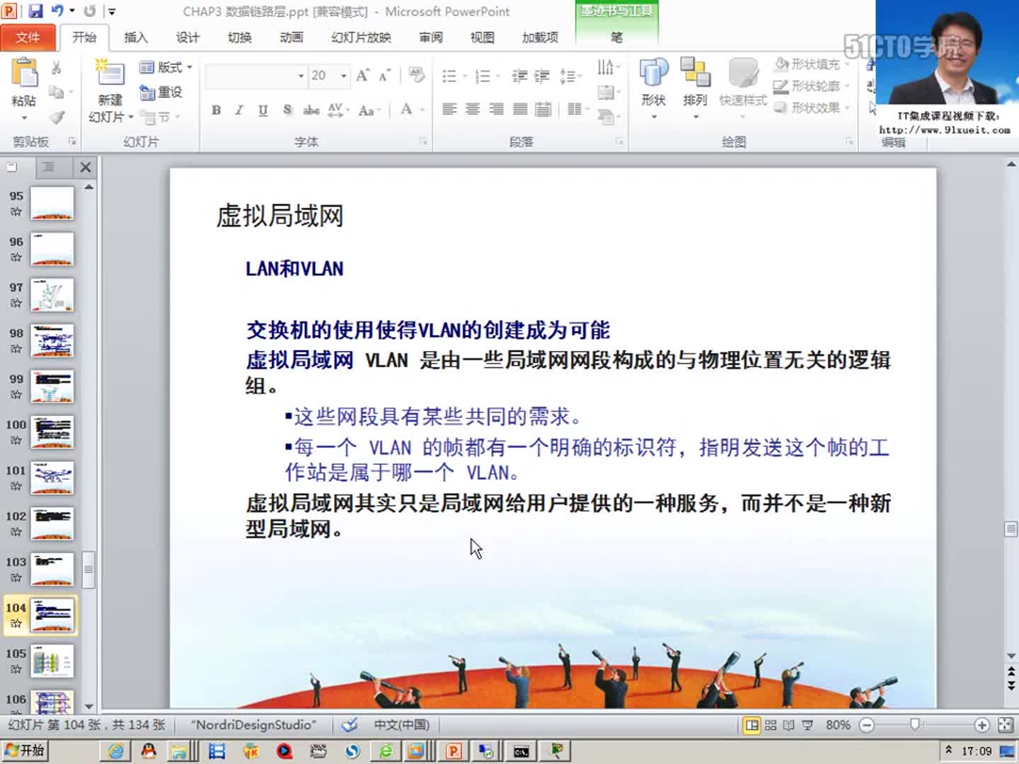The image size is (1019, 764).
Task: Click the Reset (重设) button
Action: click(161, 92)
